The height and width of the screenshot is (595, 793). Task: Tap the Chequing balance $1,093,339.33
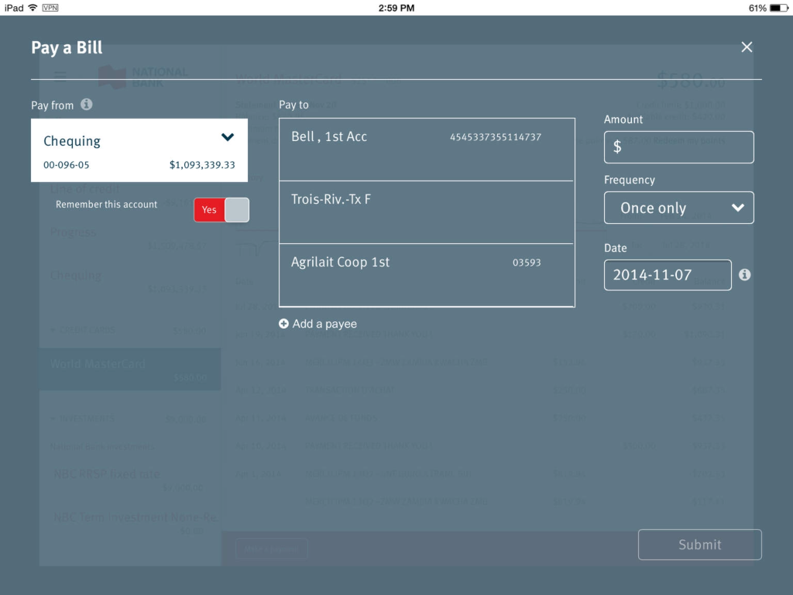(202, 165)
